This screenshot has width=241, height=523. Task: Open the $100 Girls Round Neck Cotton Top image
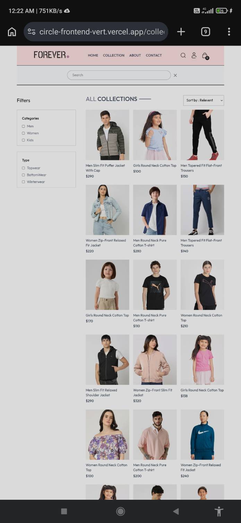click(x=155, y=135)
